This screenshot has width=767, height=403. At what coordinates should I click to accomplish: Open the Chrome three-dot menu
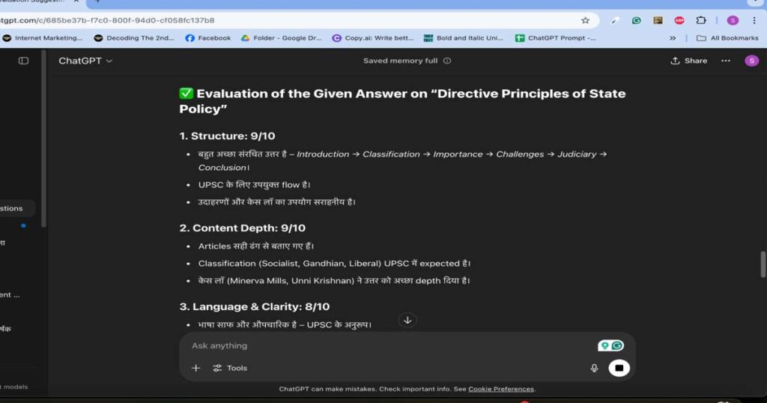point(754,20)
